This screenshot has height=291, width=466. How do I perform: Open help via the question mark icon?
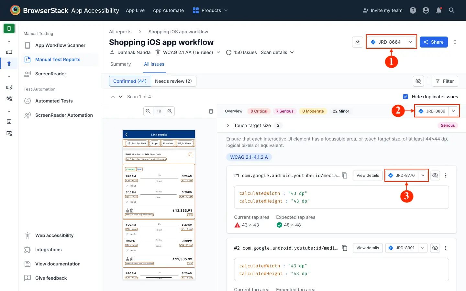click(x=413, y=10)
